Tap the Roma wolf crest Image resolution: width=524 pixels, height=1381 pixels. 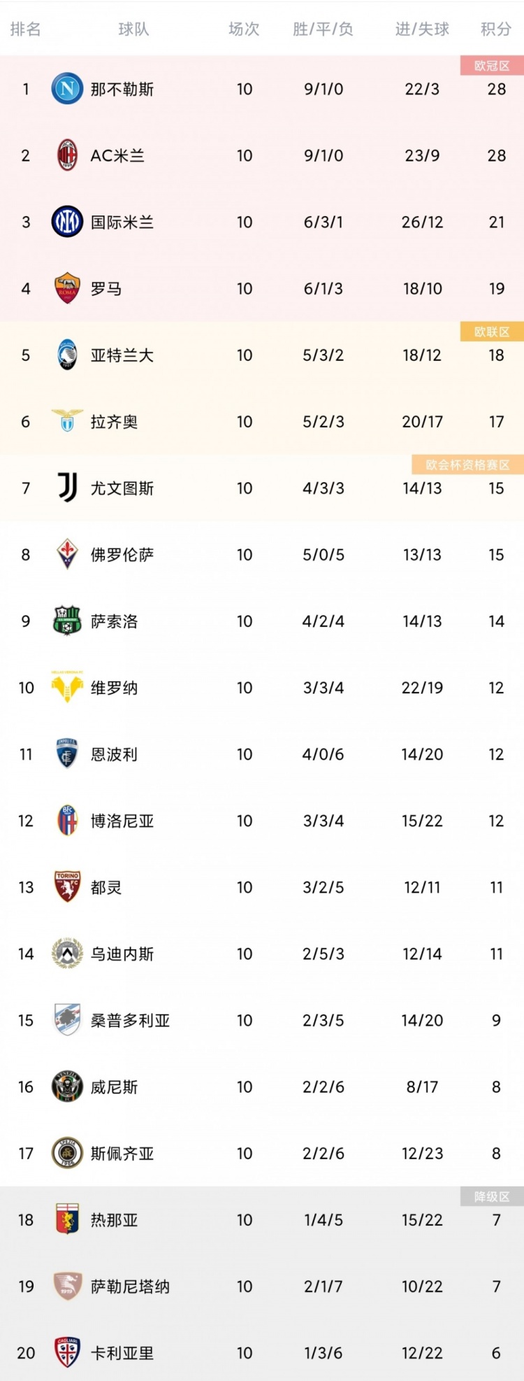click(67, 288)
